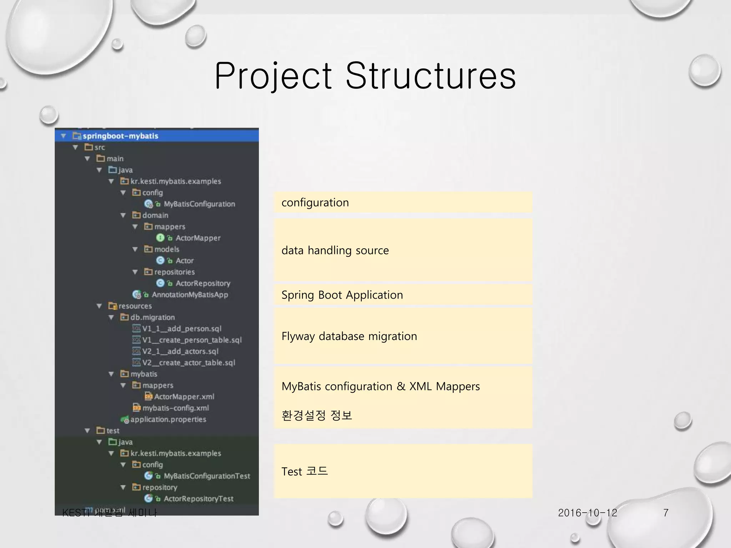Screen dimensions: 731x548
Task: Collapse the domain package arrow
Action: [x=123, y=215]
